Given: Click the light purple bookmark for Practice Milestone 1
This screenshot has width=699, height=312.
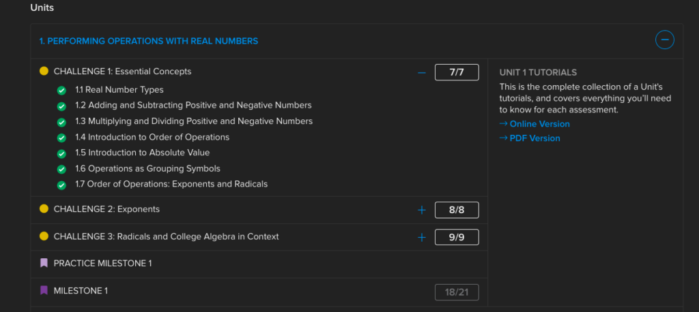Looking at the screenshot, I should pyautogui.click(x=44, y=263).
